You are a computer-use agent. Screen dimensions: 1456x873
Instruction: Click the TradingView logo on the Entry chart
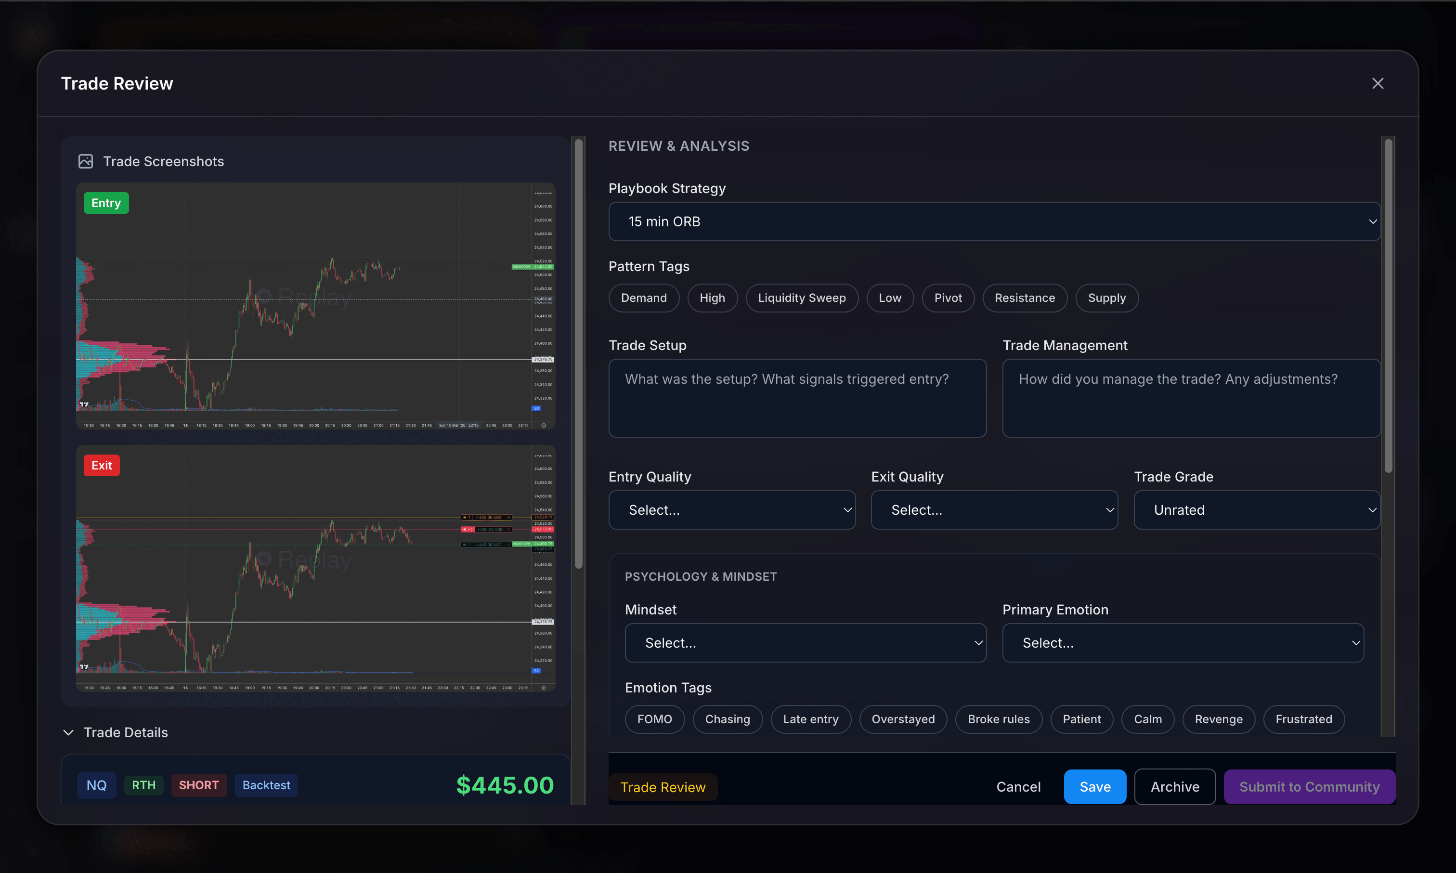point(84,404)
